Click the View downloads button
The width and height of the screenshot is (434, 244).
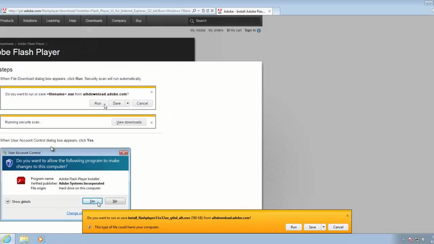tap(129, 122)
